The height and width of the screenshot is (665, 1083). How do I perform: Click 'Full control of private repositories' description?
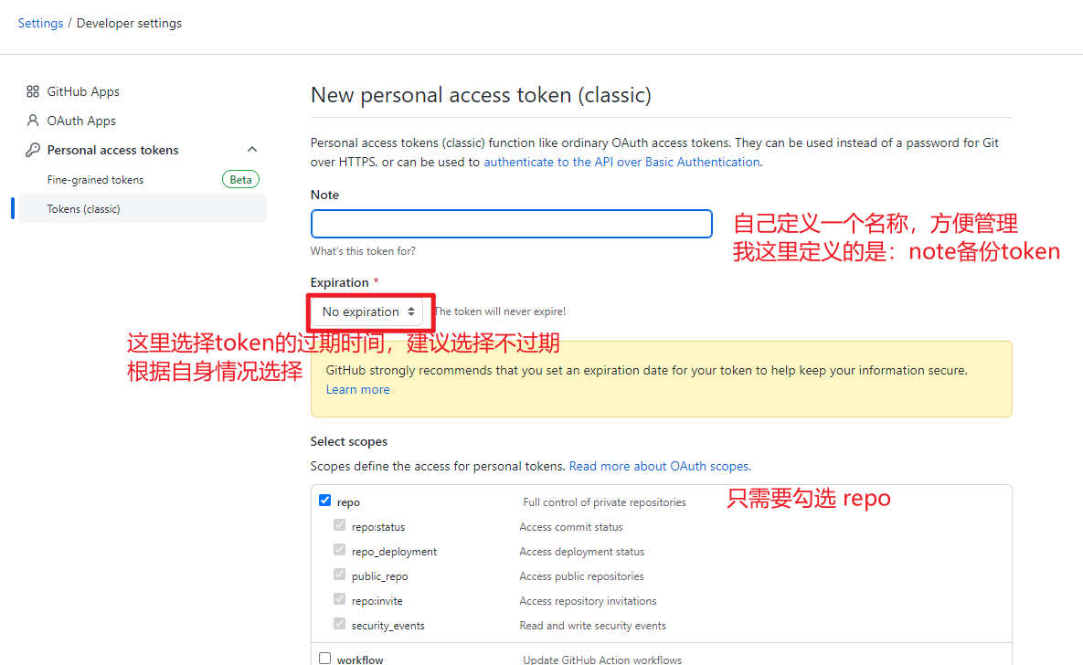604,502
